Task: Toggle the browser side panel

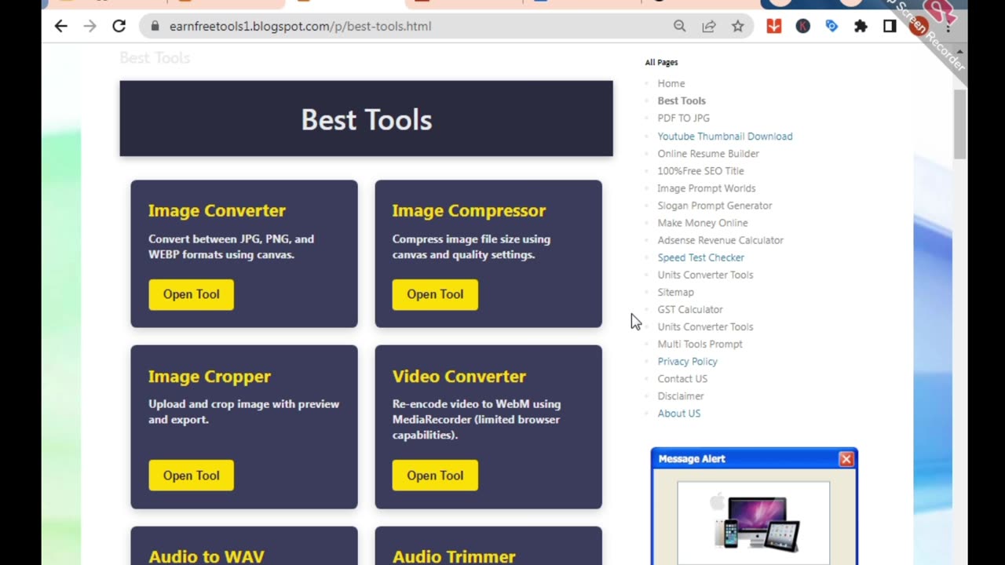Action: click(890, 26)
